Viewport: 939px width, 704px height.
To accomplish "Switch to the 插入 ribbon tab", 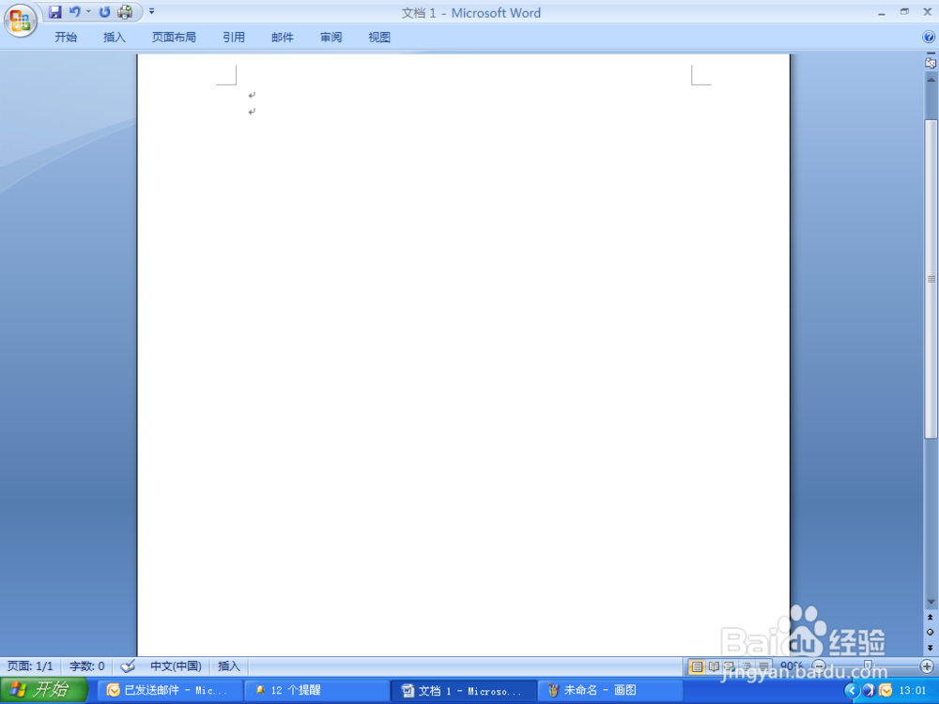I will 114,37.
